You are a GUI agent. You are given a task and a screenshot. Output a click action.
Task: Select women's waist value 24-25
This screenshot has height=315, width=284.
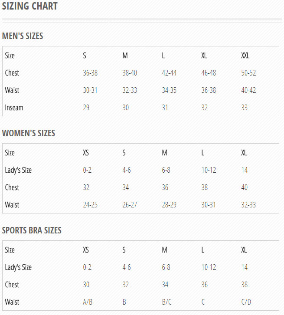(x=90, y=205)
